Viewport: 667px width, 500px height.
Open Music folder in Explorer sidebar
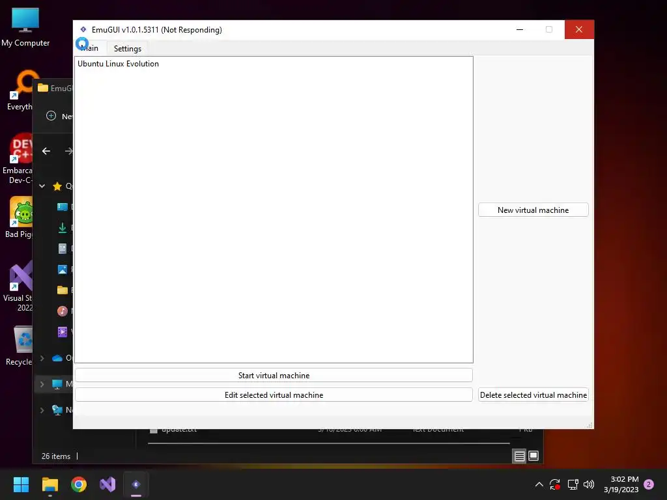62,311
